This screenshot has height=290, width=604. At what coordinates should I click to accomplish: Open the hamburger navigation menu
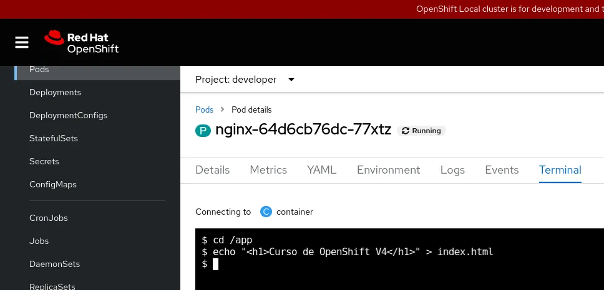pos(22,42)
